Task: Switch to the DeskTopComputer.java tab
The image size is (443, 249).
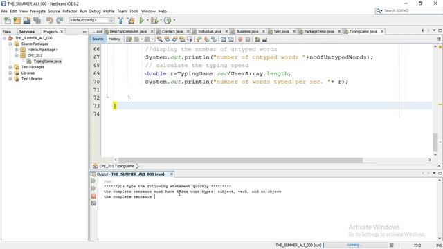Action: 128,31
